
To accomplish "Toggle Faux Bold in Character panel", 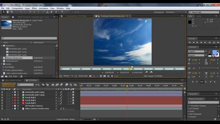I will click(192, 82).
